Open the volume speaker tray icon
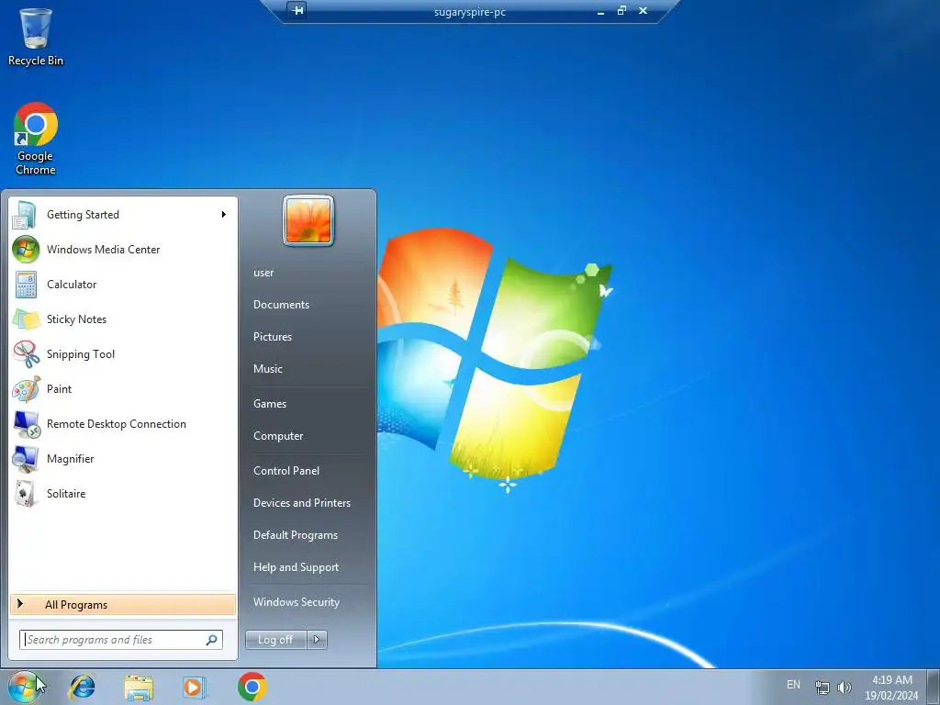This screenshot has height=705, width=940. pyautogui.click(x=845, y=687)
